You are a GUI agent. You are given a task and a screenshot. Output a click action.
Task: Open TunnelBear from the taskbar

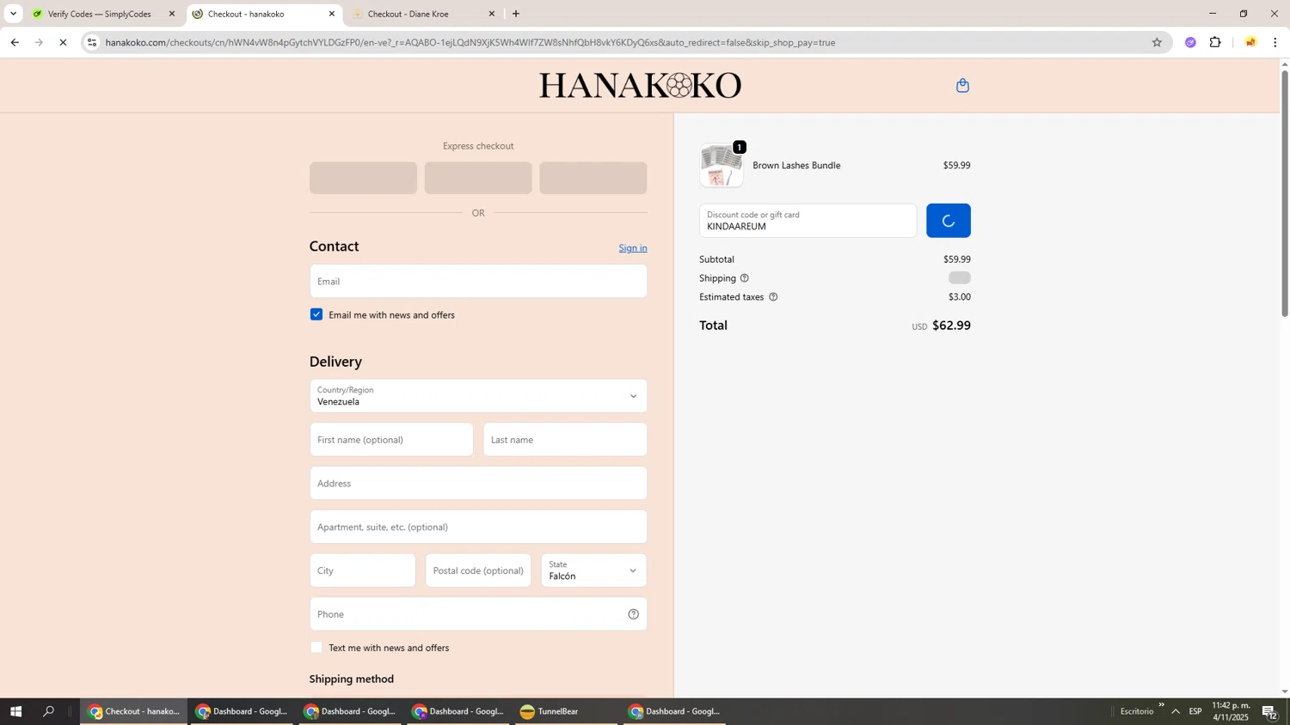(x=567, y=711)
